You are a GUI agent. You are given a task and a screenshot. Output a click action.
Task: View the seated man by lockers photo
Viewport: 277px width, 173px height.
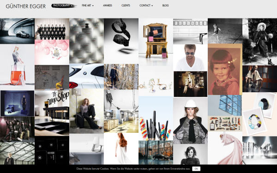click(259, 79)
